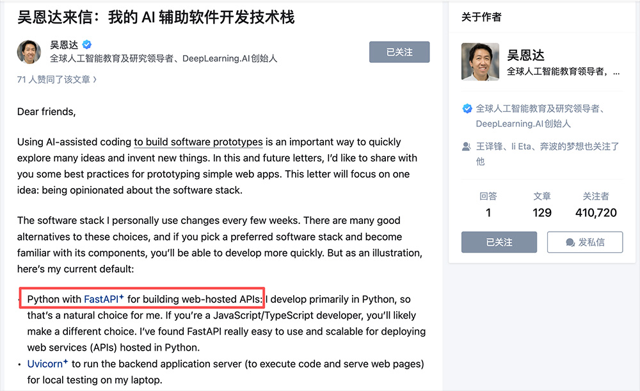View the 410,720 关注者 count
Screen dimensions: 640x391
coord(597,211)
